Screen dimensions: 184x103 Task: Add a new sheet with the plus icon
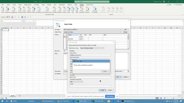pos(20,96)
